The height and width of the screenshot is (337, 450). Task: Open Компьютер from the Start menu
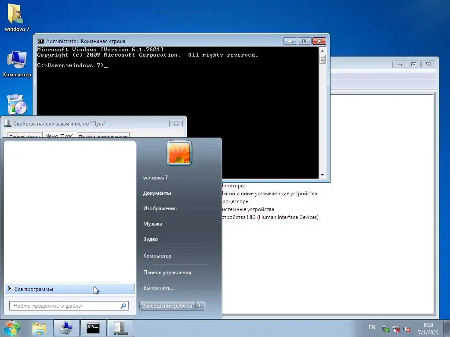[157, 256]
